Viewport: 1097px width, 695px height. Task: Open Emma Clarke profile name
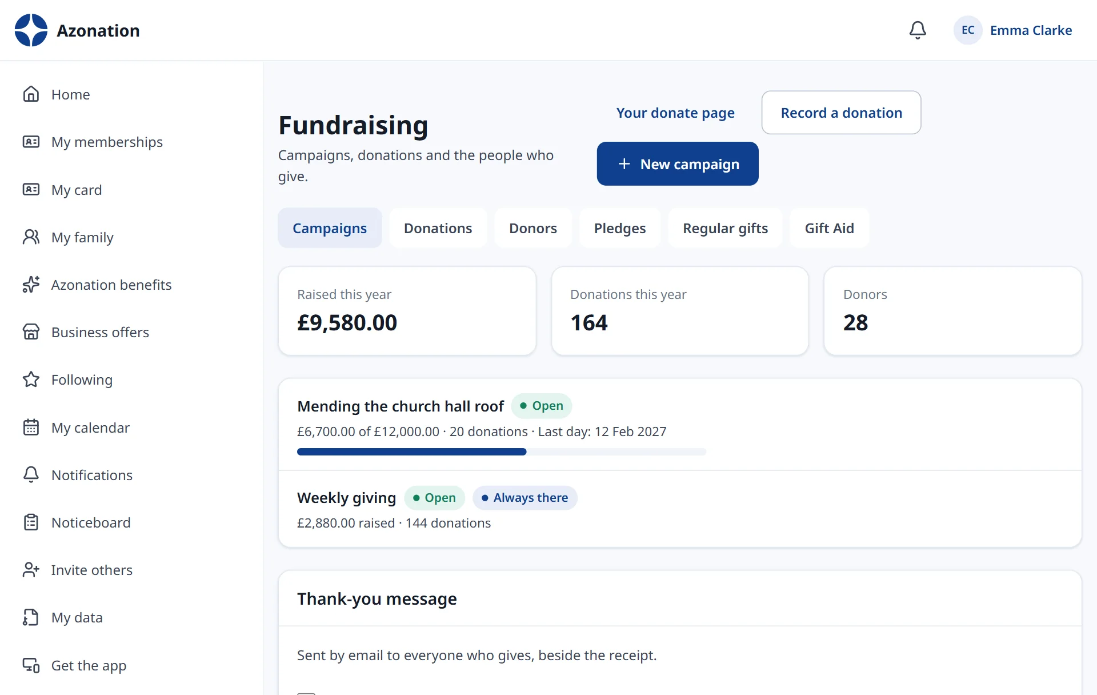tap(1031, 30)
